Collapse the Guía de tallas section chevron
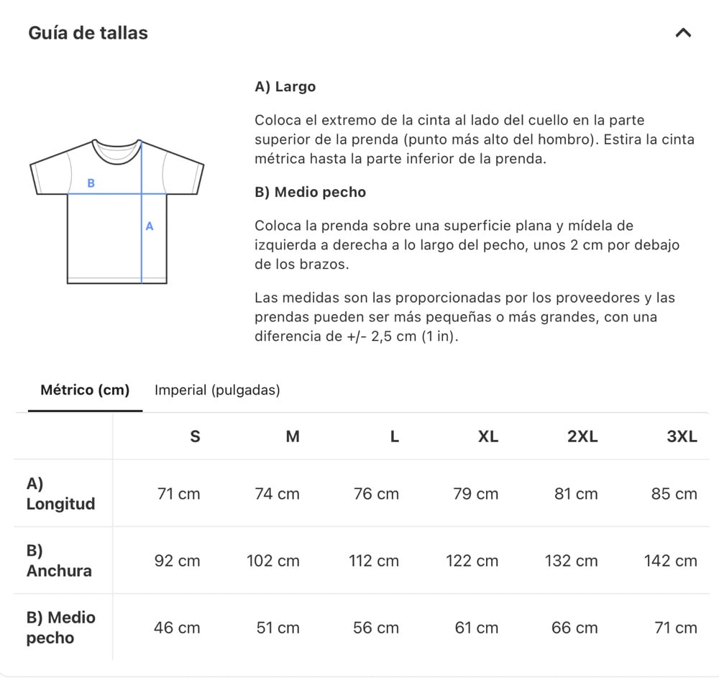 pyautogui.click(x=683, y=32)
